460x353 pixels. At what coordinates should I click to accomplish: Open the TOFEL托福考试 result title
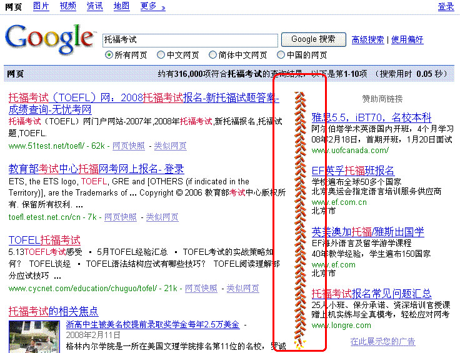click(x=44, y=240)
